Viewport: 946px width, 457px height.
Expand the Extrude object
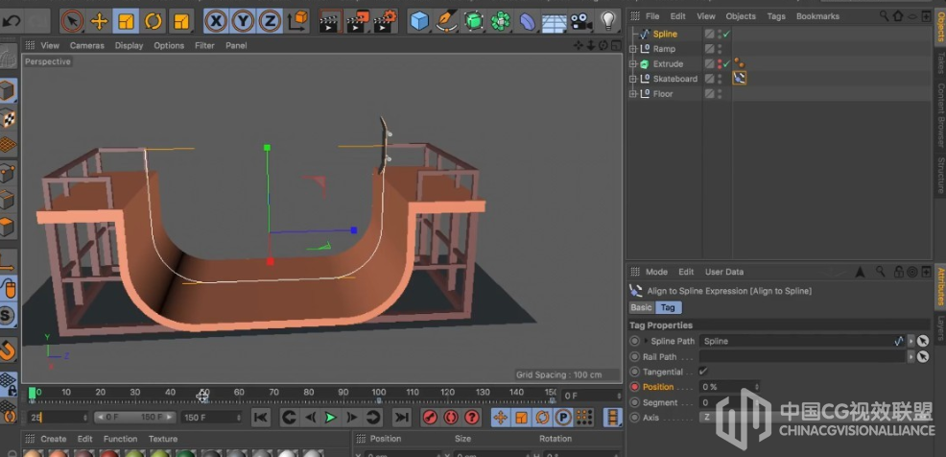point(633,64)
